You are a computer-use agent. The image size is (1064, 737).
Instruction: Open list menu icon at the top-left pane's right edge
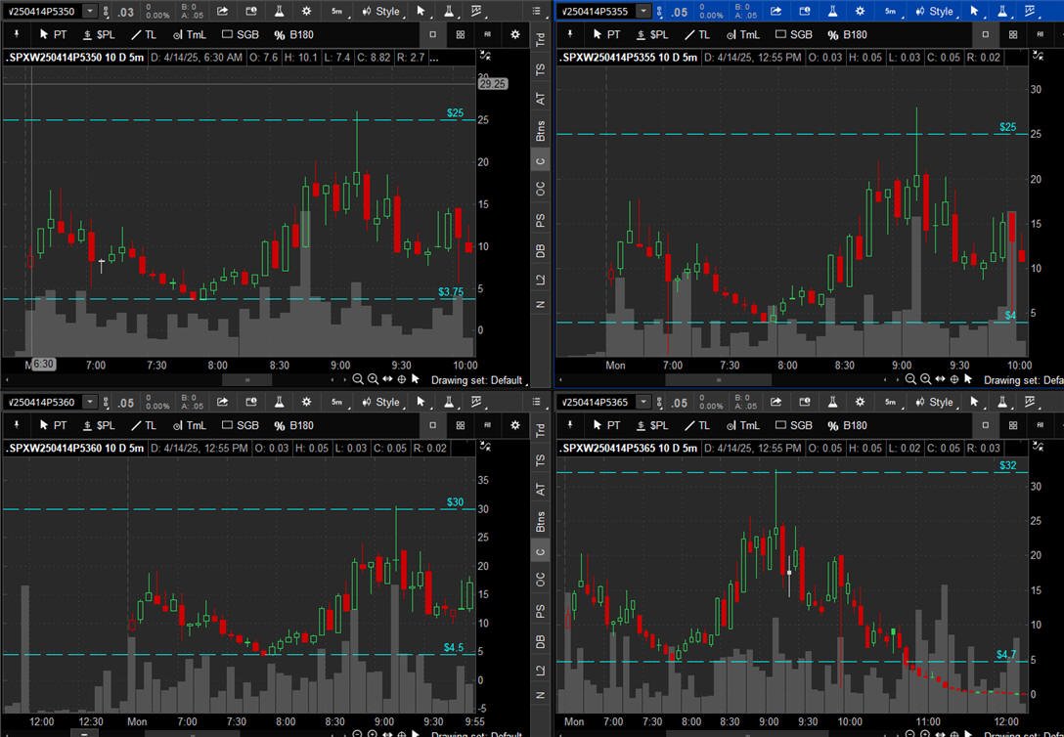tap(536, 12)
